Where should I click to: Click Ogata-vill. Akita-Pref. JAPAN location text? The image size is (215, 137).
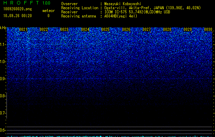[x=152, y=8]
